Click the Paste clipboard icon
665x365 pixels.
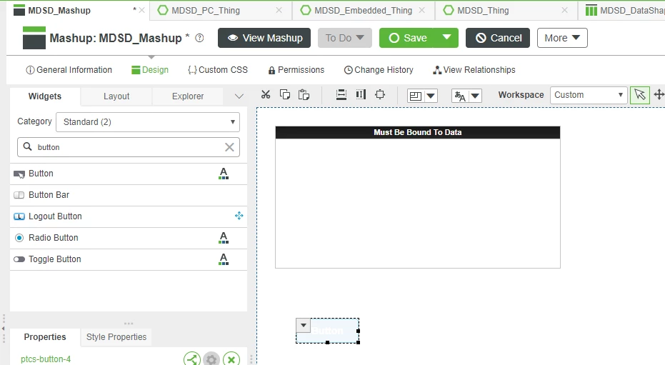[x=304, y=94]
